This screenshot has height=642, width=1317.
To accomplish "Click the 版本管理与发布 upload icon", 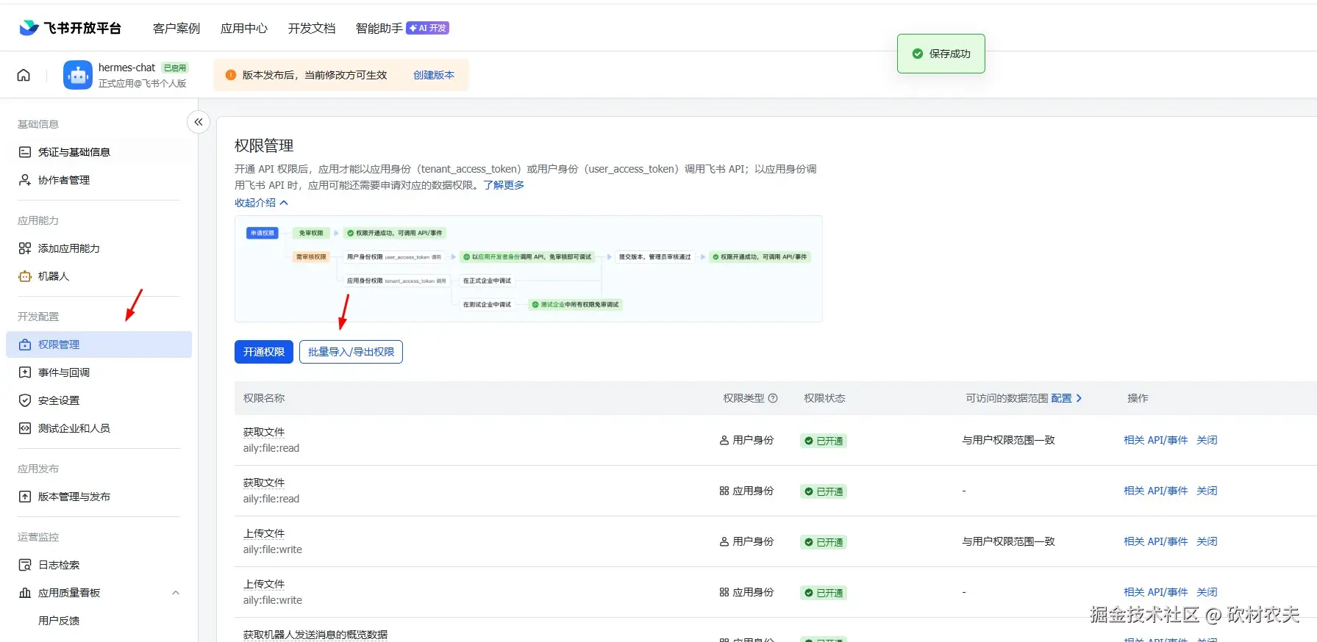I will 25,497.
